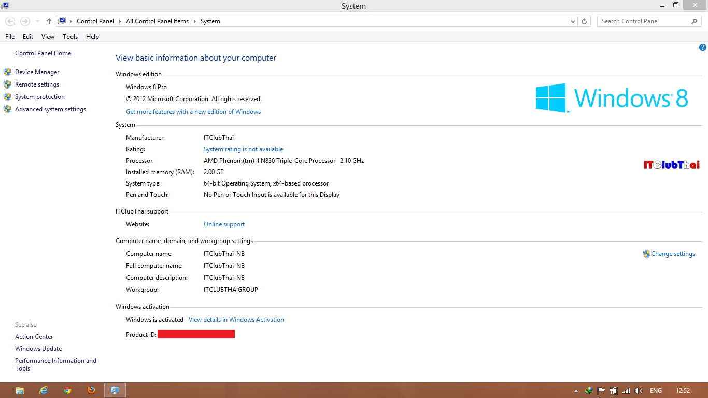Viewport: 708px width, 398px height.
Task: Click the 64-bit Operating System type value
Action: tap(266, 183)
